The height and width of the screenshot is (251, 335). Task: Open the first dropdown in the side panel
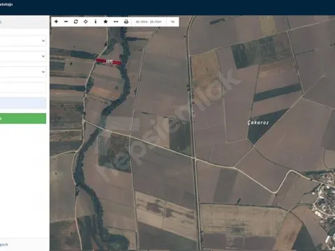tap(23, 40)
